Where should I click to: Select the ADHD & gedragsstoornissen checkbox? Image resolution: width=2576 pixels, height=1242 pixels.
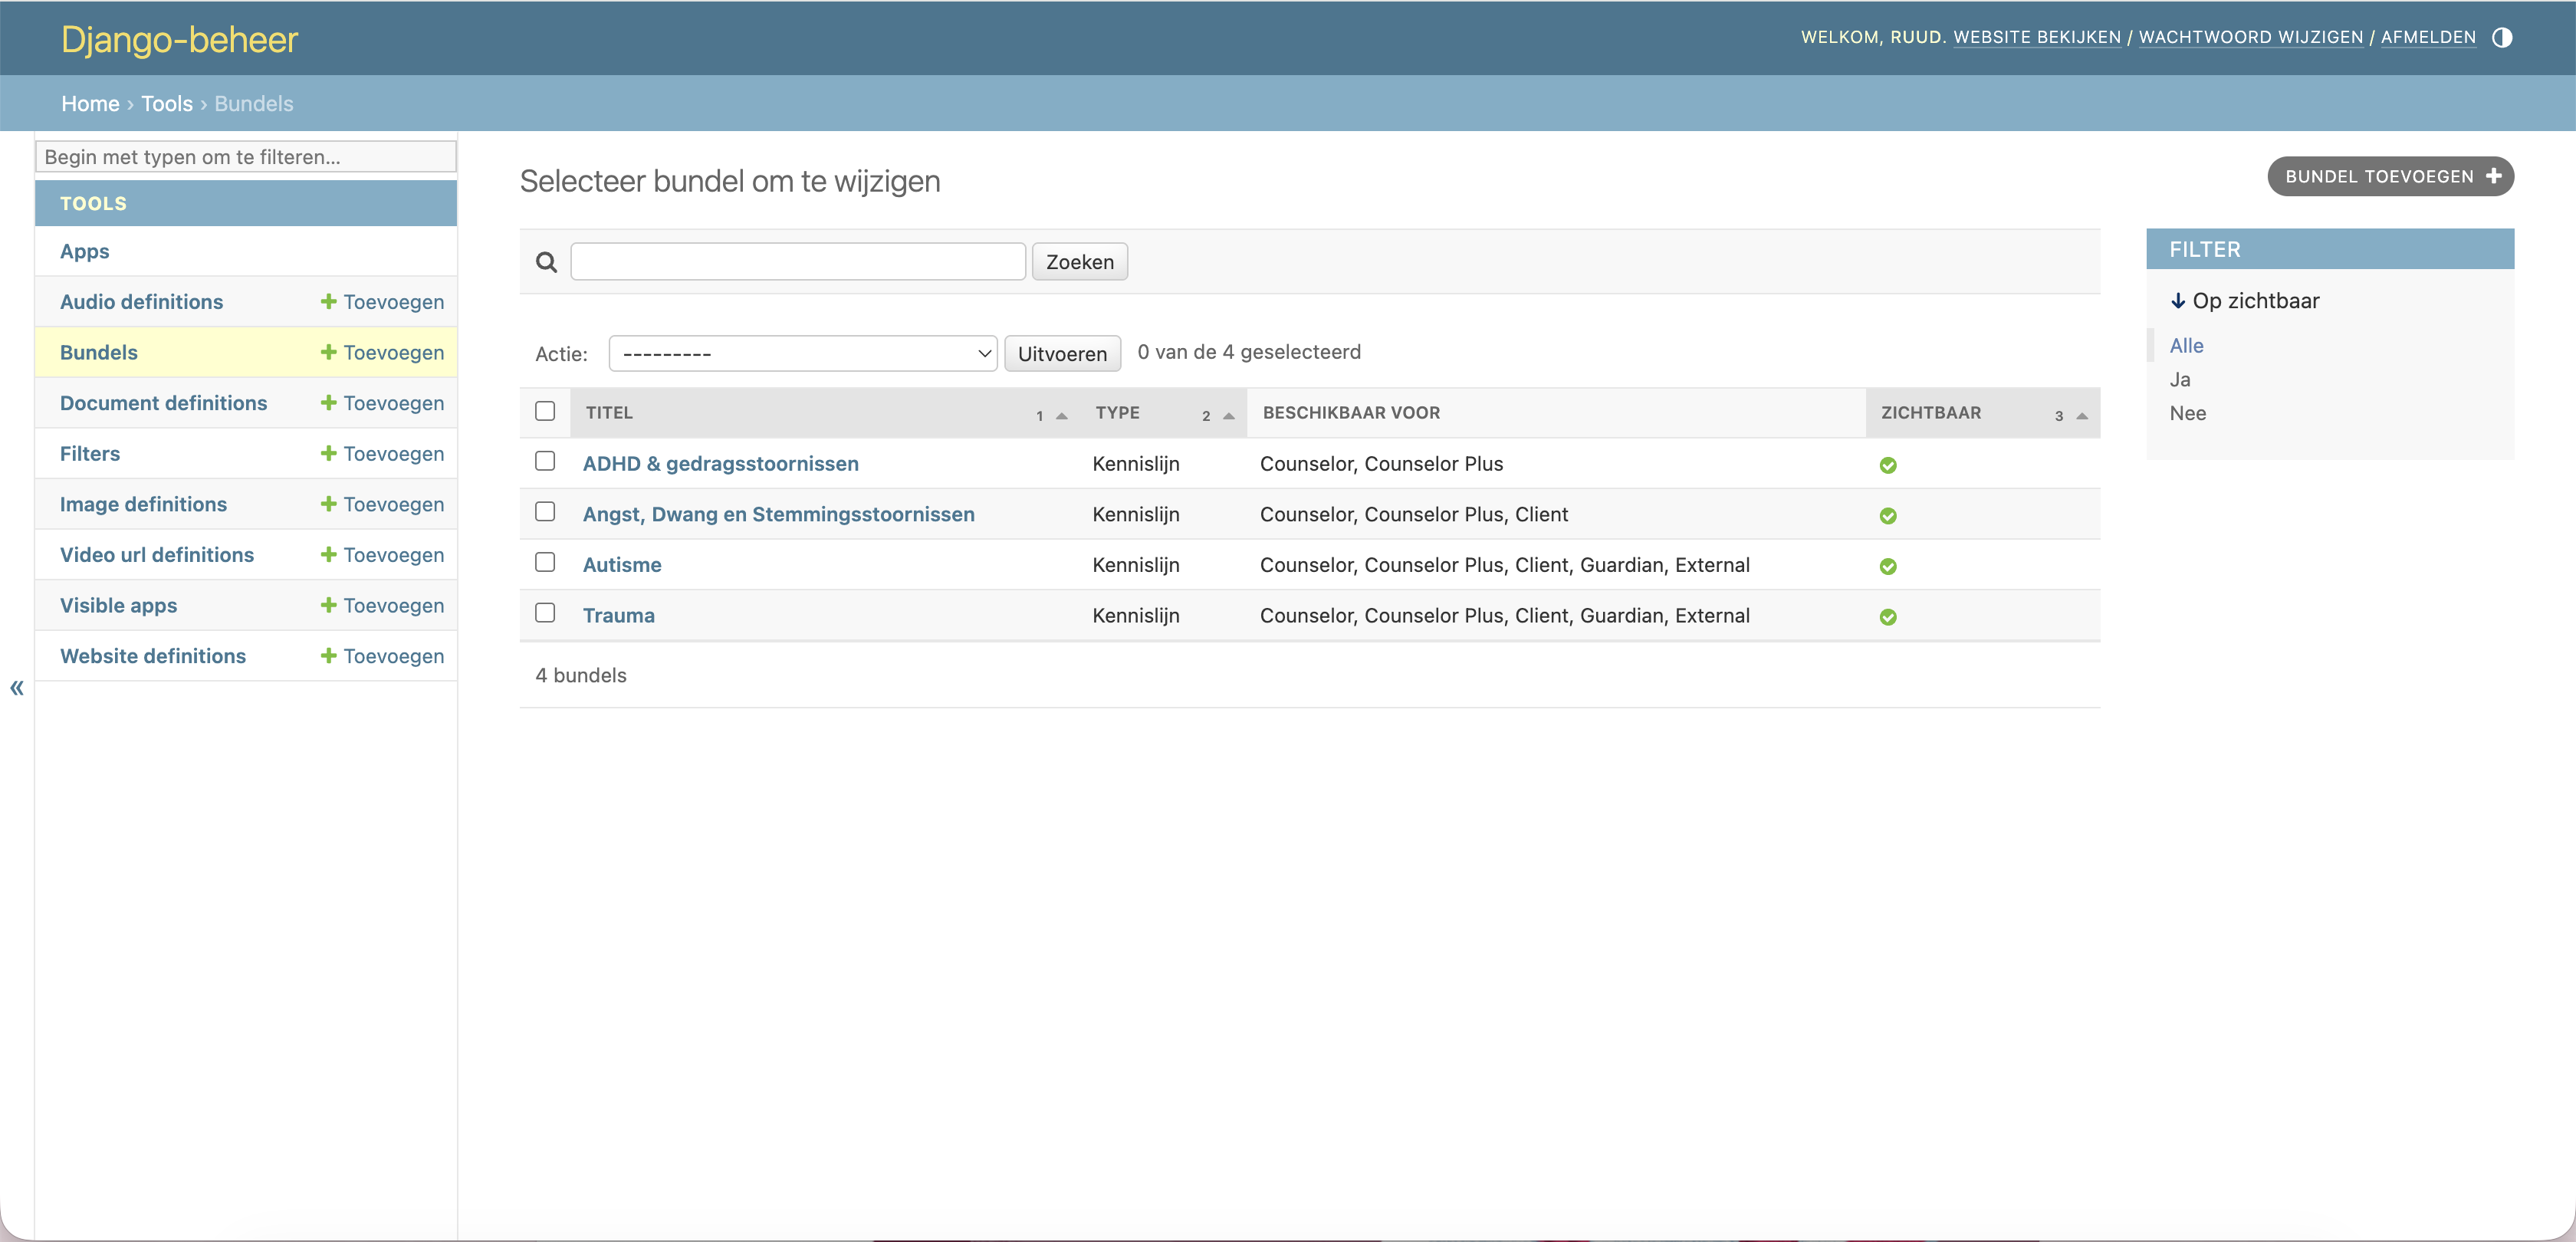pyautogui.click(x=545, y=461)
